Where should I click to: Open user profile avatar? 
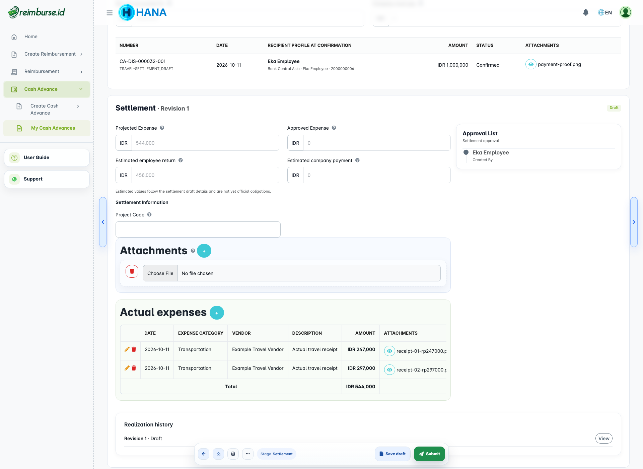pos(625,12)
